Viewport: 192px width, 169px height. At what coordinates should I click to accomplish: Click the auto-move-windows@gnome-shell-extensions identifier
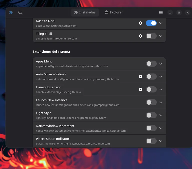point(77,79)
